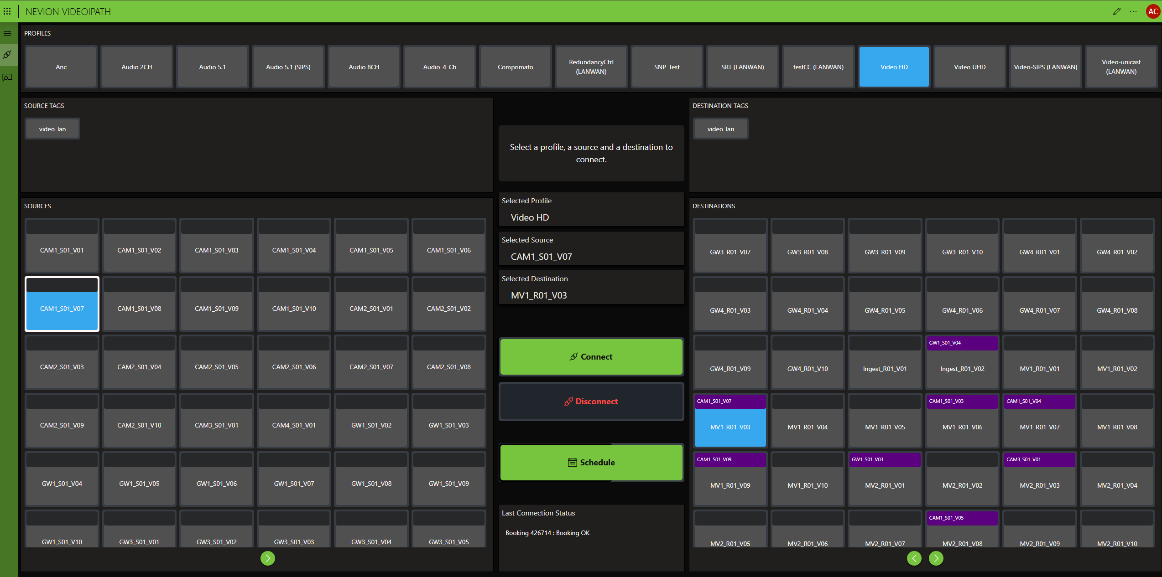Select the Video-SIPS (LANWAN) profile

tap(1046, 67)
